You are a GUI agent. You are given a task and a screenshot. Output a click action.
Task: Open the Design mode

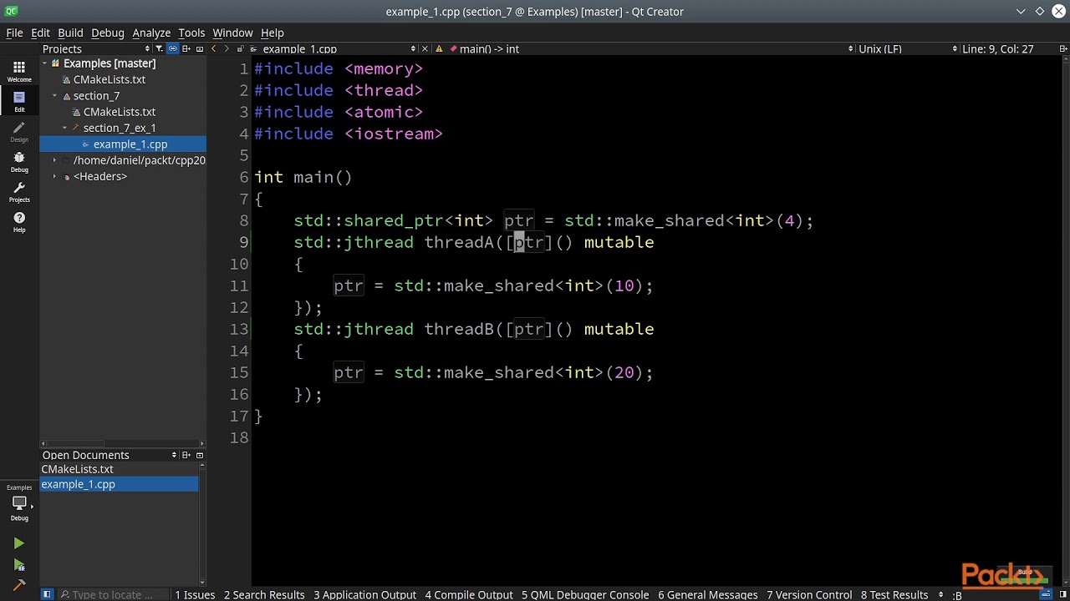point(19,131)
